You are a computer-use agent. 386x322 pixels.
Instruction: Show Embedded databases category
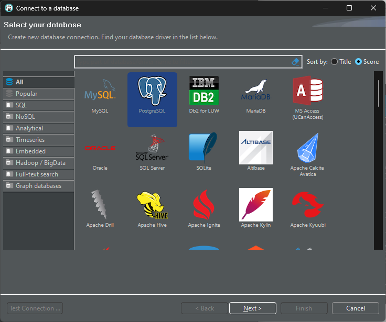click(x=39, y=151)
